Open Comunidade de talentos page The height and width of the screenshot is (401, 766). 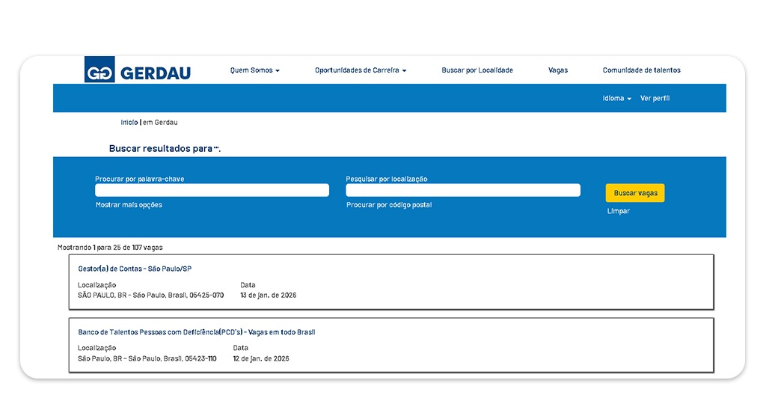point(641,70)
